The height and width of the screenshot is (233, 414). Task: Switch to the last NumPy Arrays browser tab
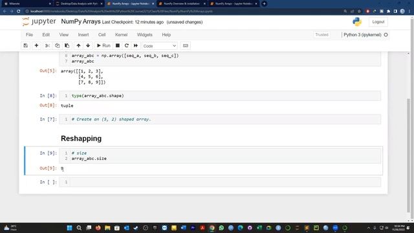[x=234, y=4]
